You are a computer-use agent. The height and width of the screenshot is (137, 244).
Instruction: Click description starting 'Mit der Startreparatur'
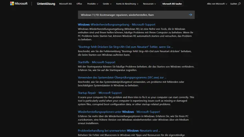(136, 68)
